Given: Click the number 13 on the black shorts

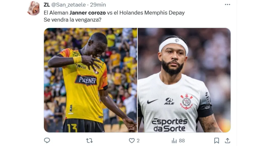Looking at the screenshot, I should coord(72,128).
